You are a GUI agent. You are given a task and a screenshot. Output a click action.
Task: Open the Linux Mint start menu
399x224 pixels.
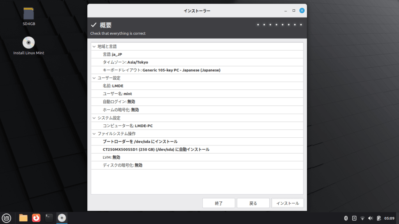[x=6, y=218]
